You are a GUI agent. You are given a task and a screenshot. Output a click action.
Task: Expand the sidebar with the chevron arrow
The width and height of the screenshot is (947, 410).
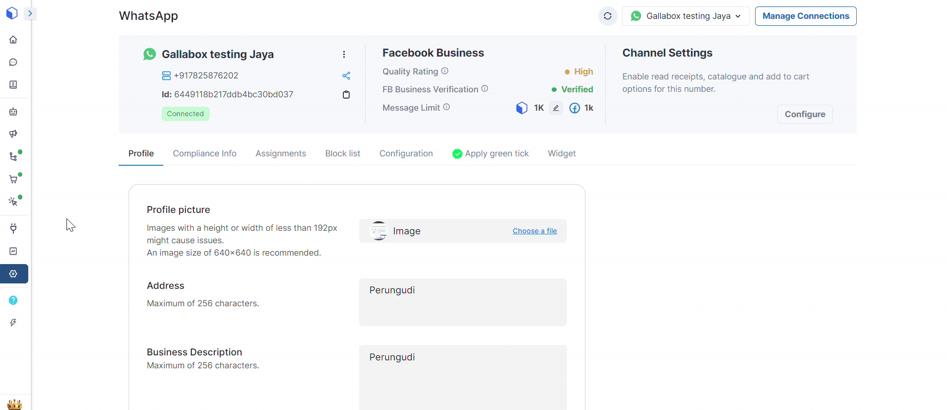pos(30,13)
